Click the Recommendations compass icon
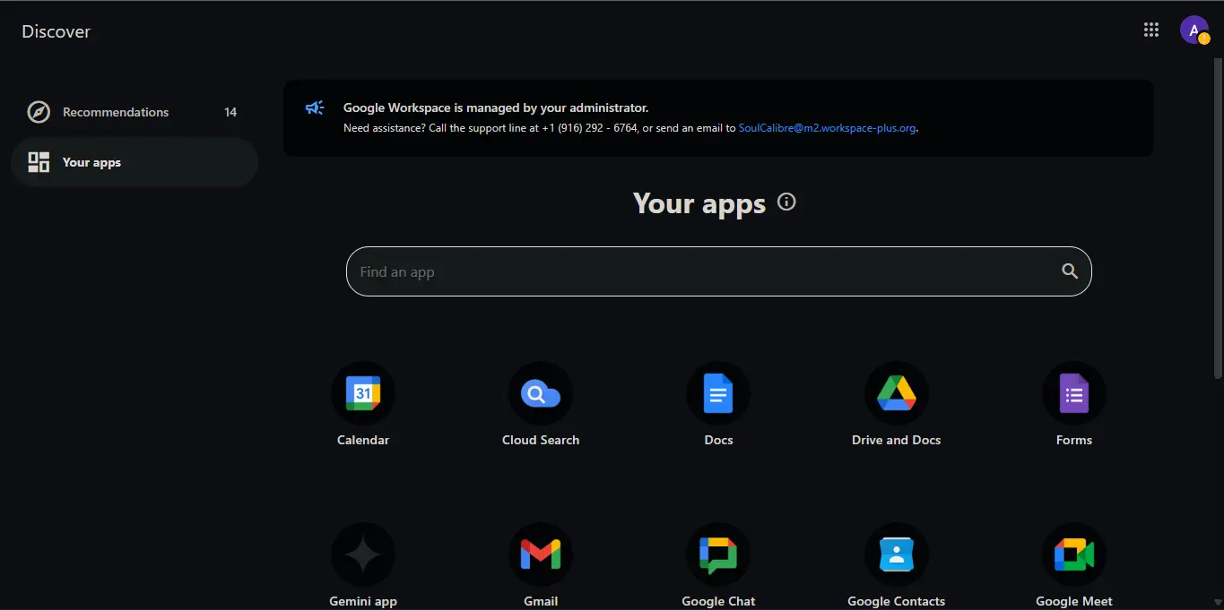The image size is (1224, 610). click(x=39, y=112)
